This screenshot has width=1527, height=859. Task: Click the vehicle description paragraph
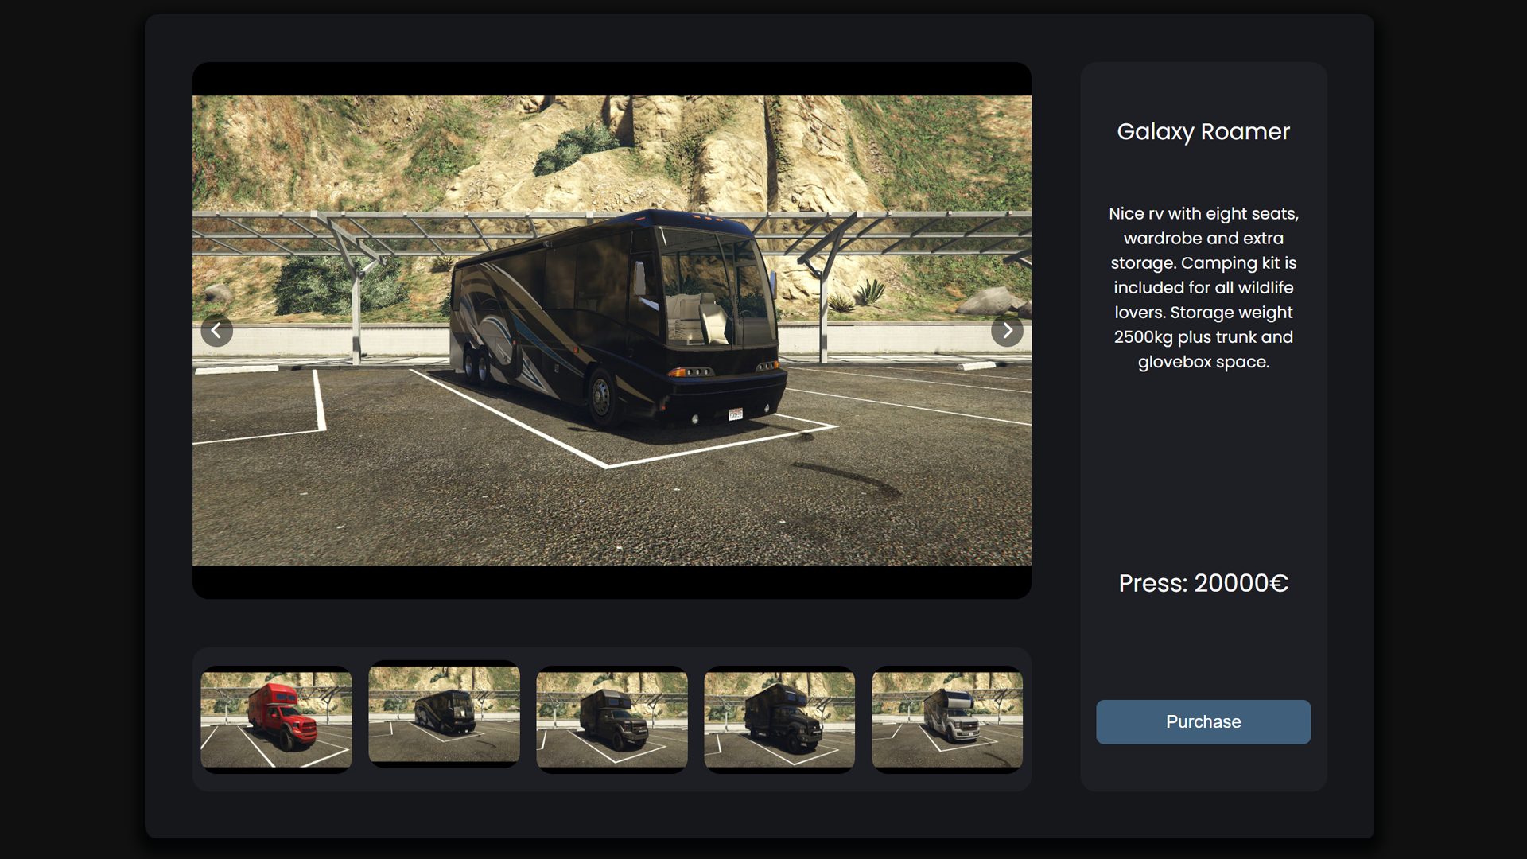point(1203,288)
